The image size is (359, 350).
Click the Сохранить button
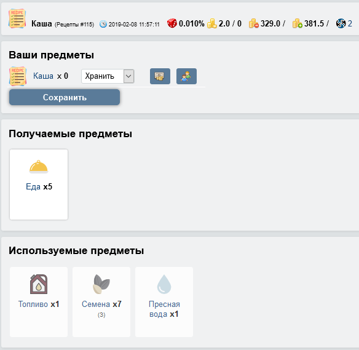pos(65,97)
